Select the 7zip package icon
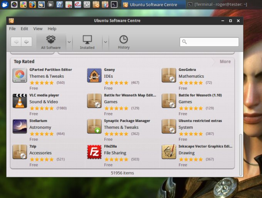The image size is (262, 198). pos(20,152)
